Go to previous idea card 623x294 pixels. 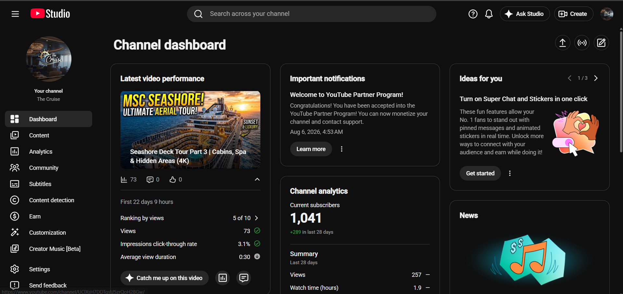(569, 78)
